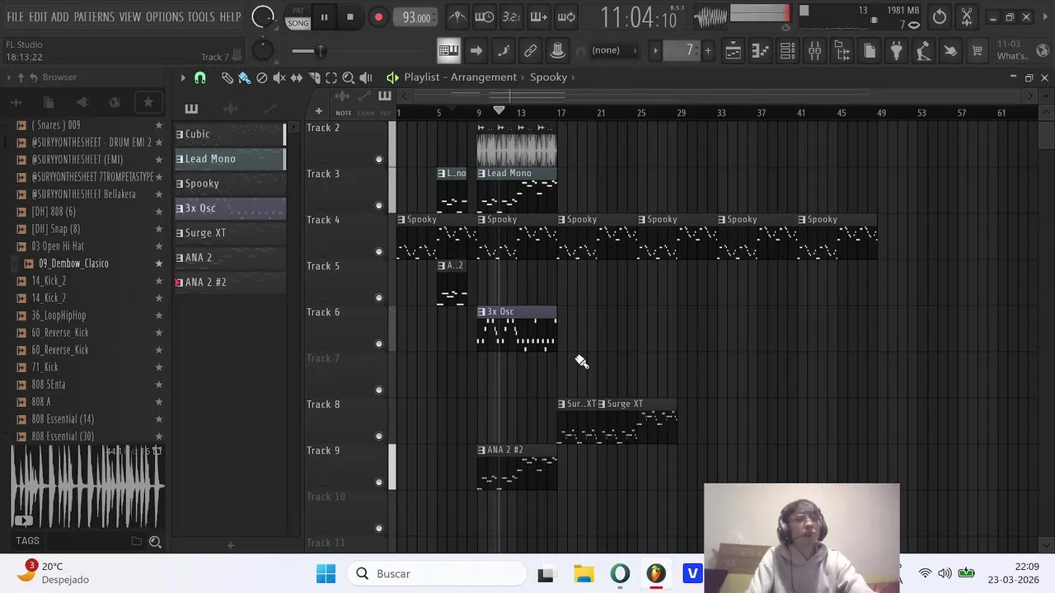
Task: Open the piano roll view button
Action: pyautogui.click(x=760, y=51)
